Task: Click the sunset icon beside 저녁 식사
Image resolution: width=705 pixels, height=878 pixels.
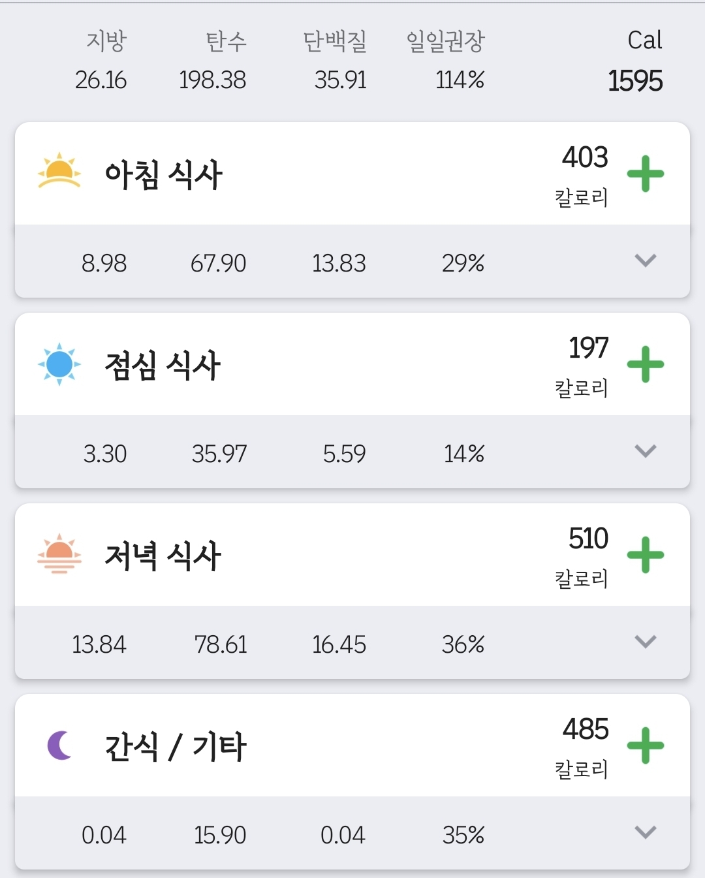Action: [59, 554]
